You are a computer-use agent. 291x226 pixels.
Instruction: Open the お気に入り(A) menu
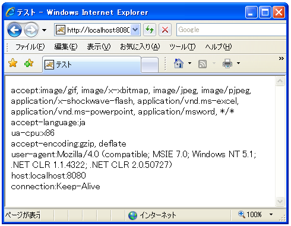click(140, 47)
